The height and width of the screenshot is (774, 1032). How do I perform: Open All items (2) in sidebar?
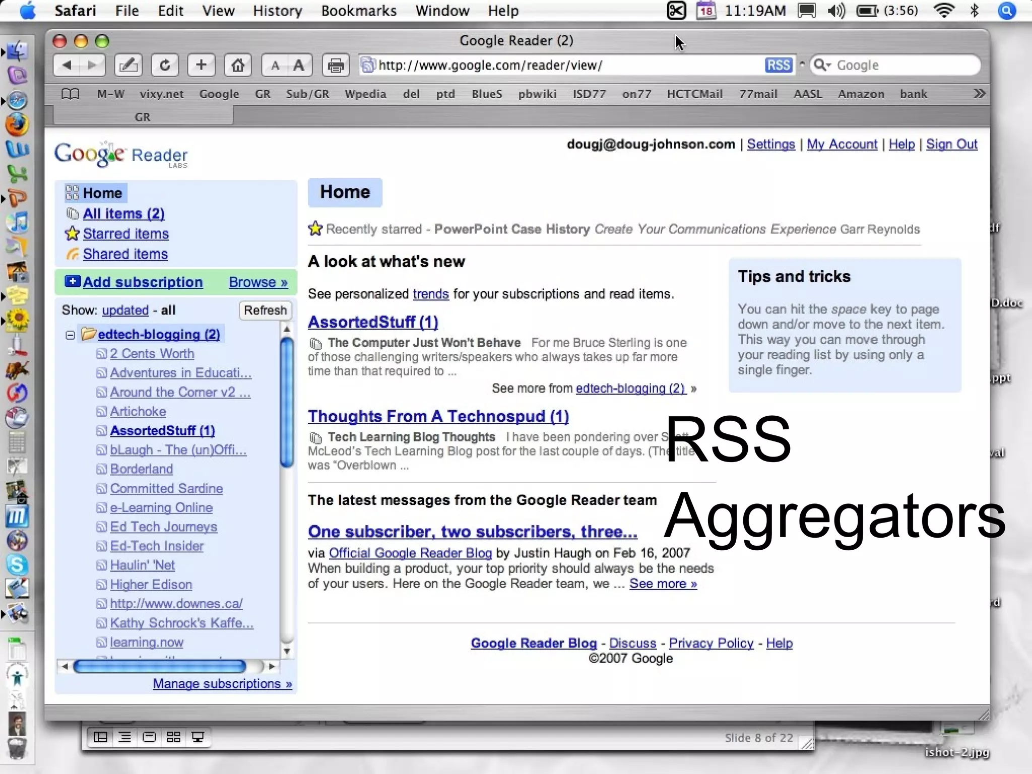click(123, 214)
